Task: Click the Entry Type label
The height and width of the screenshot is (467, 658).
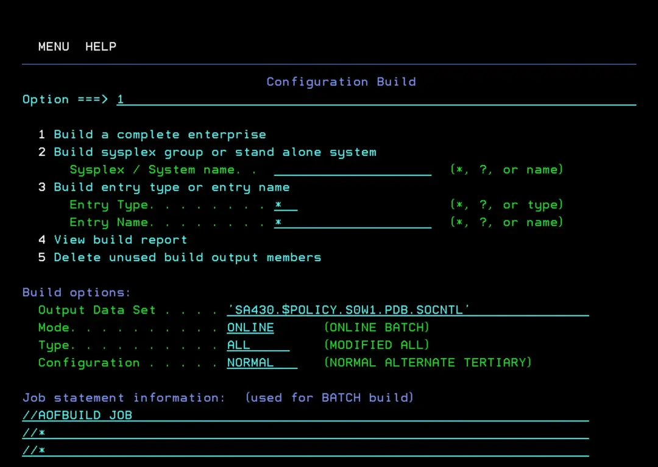Action: coord(109,205)
